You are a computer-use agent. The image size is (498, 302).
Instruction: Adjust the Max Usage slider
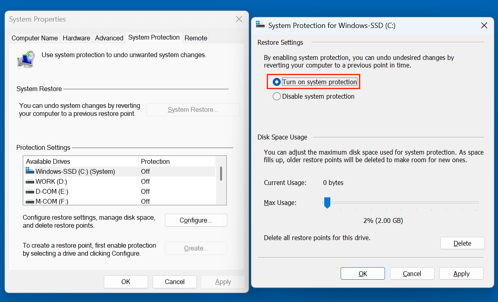coord(327,203)
